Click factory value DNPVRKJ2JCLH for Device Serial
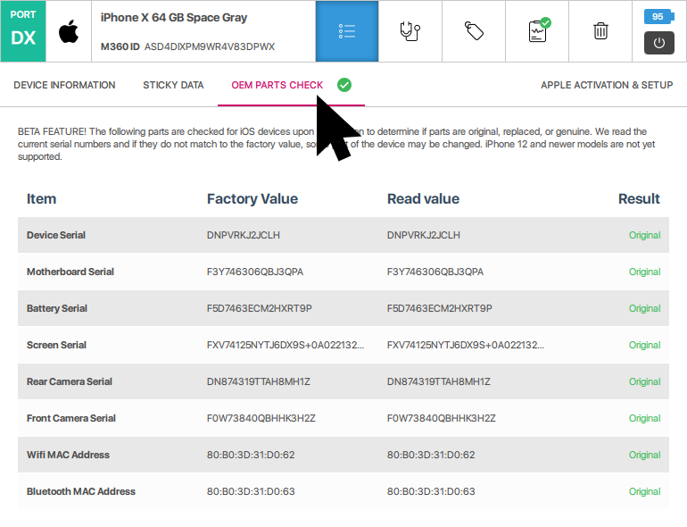687x527 pixels. point(244,235)
